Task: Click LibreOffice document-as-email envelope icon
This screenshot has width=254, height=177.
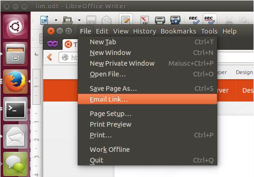Action: pos(107,20)
